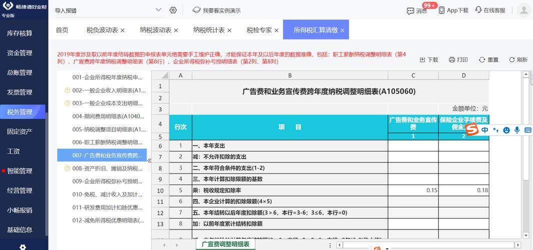Switch to the 纳税统计表 tab
Viewport: 533px width, 250px height.
point(209,30)
